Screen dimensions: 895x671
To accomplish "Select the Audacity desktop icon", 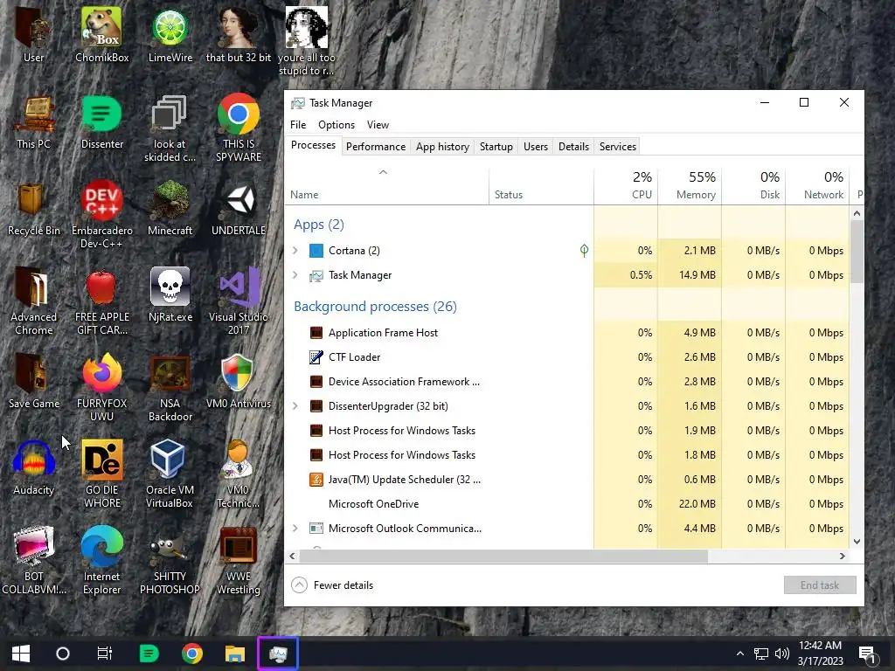I will (x=33, y=468).
